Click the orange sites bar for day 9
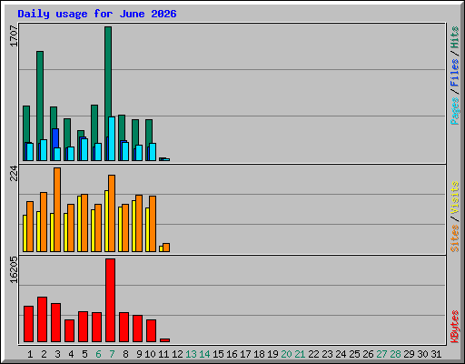The image size is (465, 364). point(139,223)
